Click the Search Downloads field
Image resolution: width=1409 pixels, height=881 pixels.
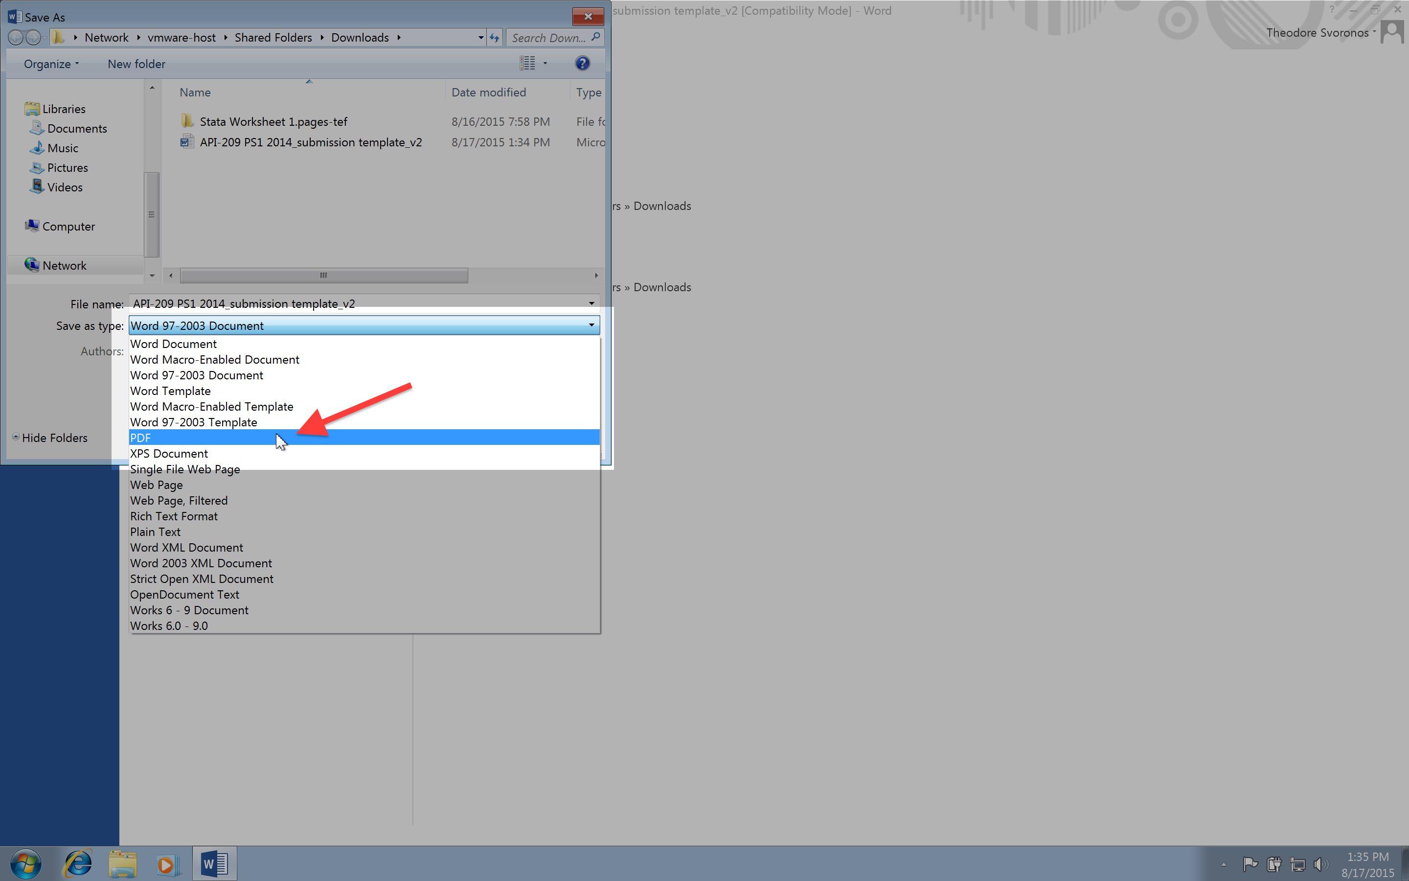555,38
